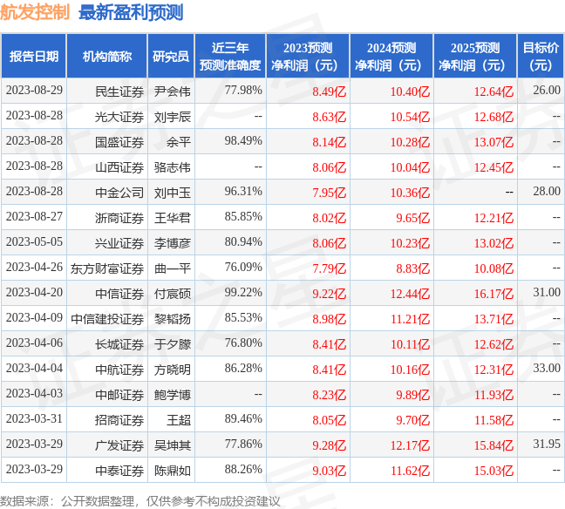Image resolution: width=565 pixels, height=509 pixels.
Task: Click researcher name 方晓明
Action: point(173,370)
